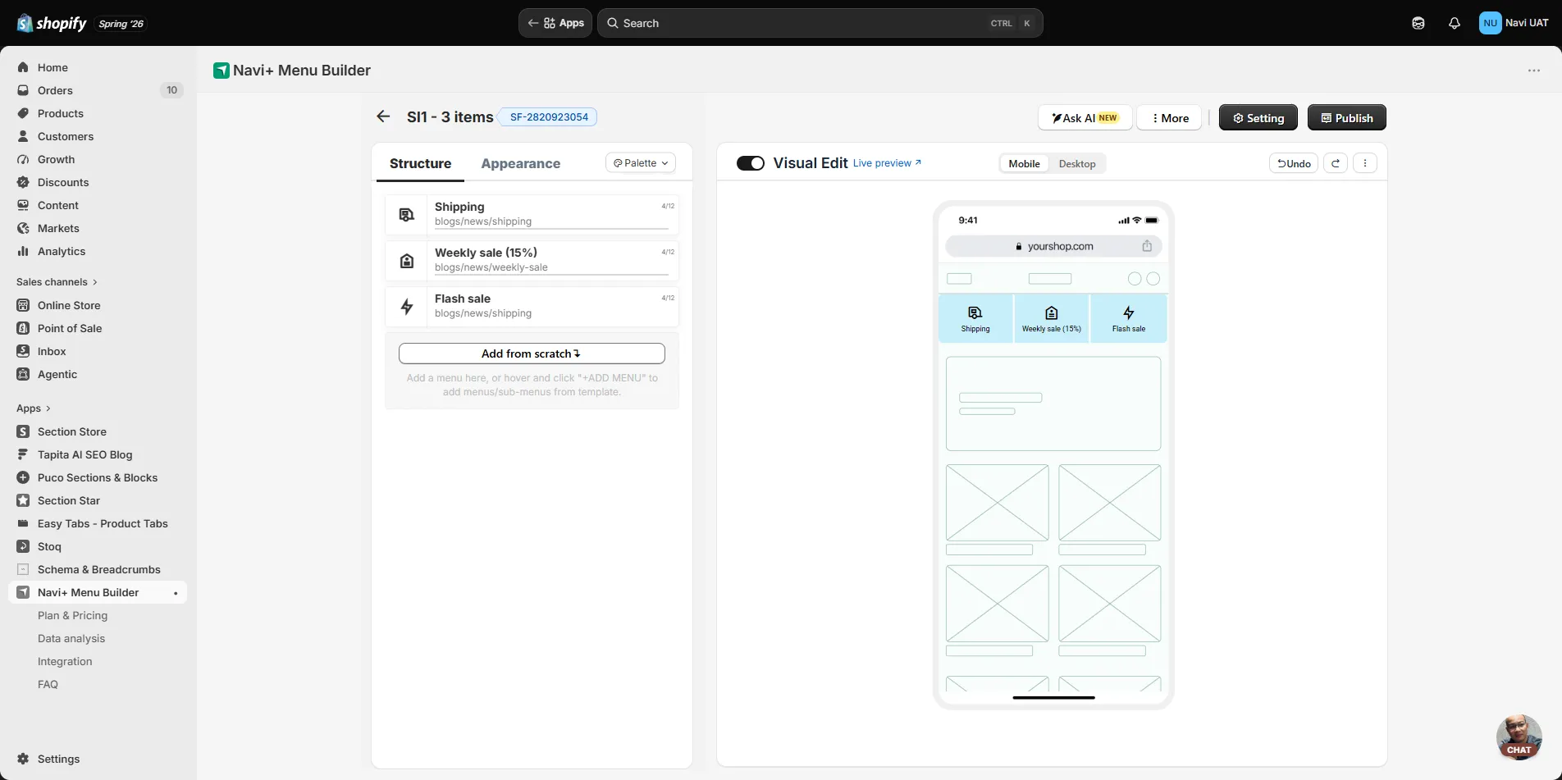
Task: Open the notifications bell
Action: [1455, 23]
